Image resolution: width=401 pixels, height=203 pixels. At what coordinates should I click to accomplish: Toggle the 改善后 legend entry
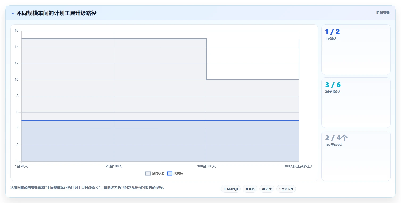(x=175, y=173)
